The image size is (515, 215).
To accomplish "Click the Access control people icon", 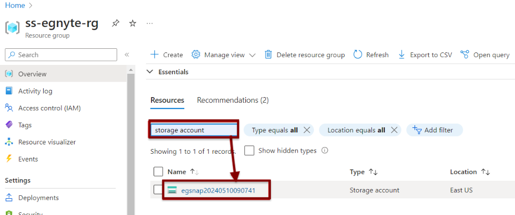I will click(9, 108).
